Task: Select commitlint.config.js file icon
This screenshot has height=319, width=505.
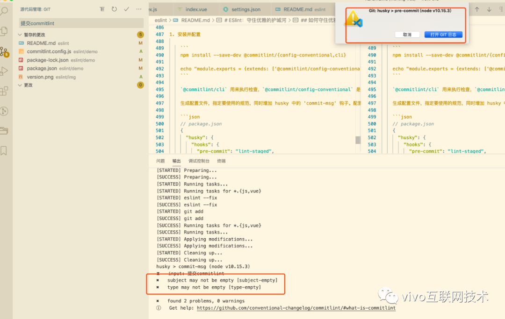Action: [21, 51]
